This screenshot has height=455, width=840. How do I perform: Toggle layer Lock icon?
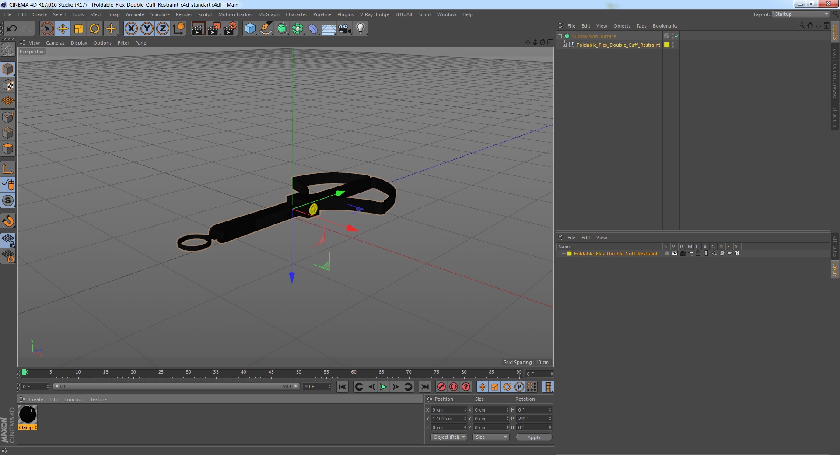tap(698, 253)
